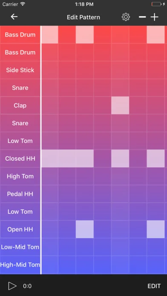Start playback with the play icon
The width and height of the screenshot is (167, 296).
tap(12, 286)
